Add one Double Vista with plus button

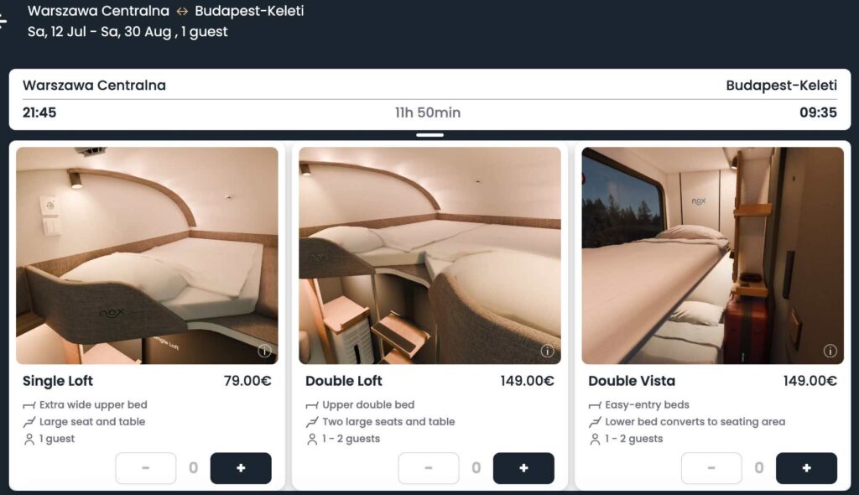[x=806, y=468]
